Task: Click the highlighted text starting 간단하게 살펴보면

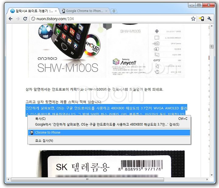Action: click(x=106, y=110)
